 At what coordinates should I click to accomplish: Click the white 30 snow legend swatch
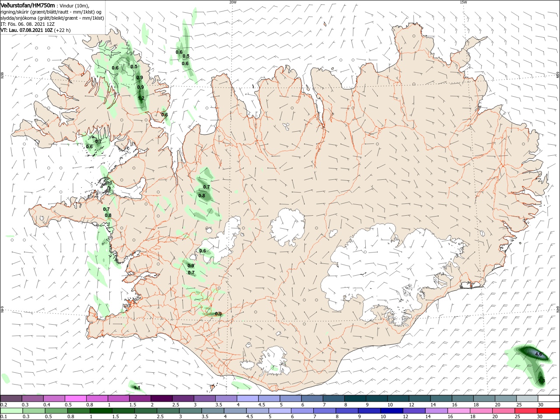[549, 399]
